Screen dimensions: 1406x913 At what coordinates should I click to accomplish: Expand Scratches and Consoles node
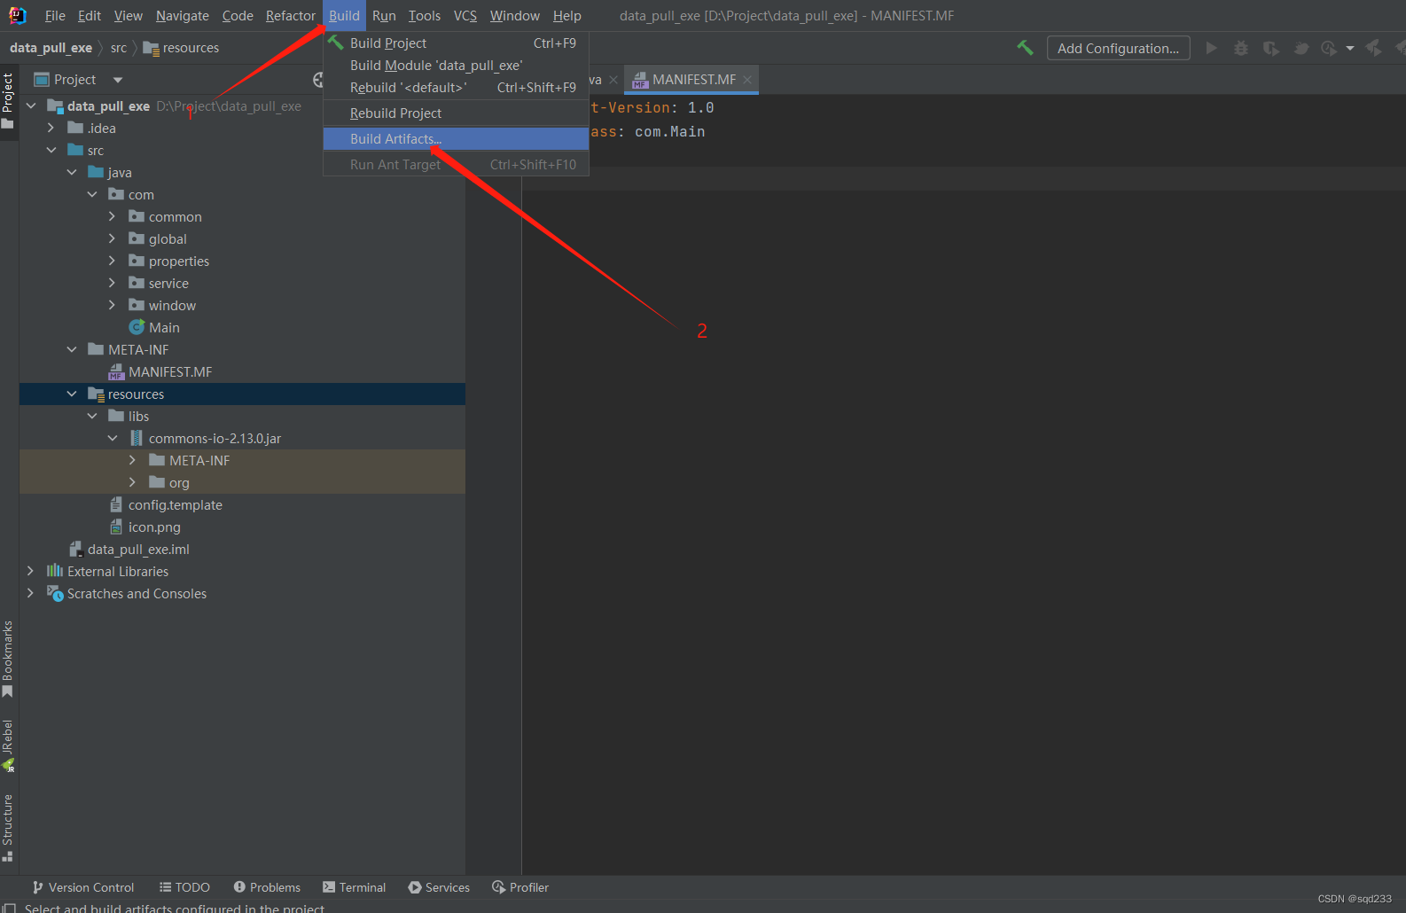[x=31, y=593]
